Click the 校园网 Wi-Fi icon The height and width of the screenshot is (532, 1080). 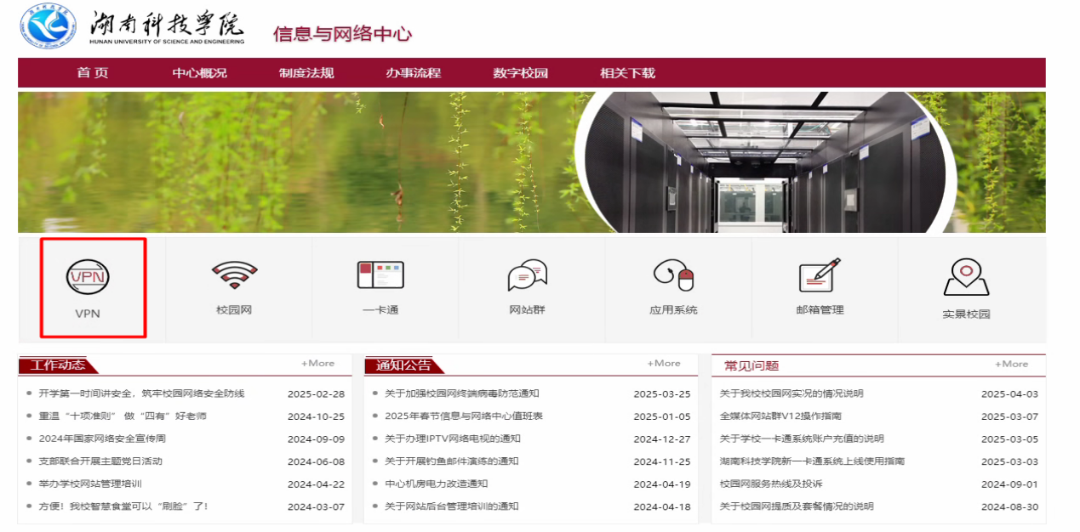pos(234,275)
